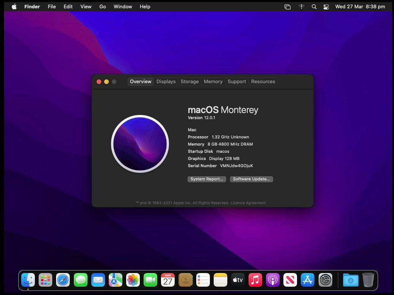Select the Support tab
This screenshot has width=394, height=295.
[237, 82]
